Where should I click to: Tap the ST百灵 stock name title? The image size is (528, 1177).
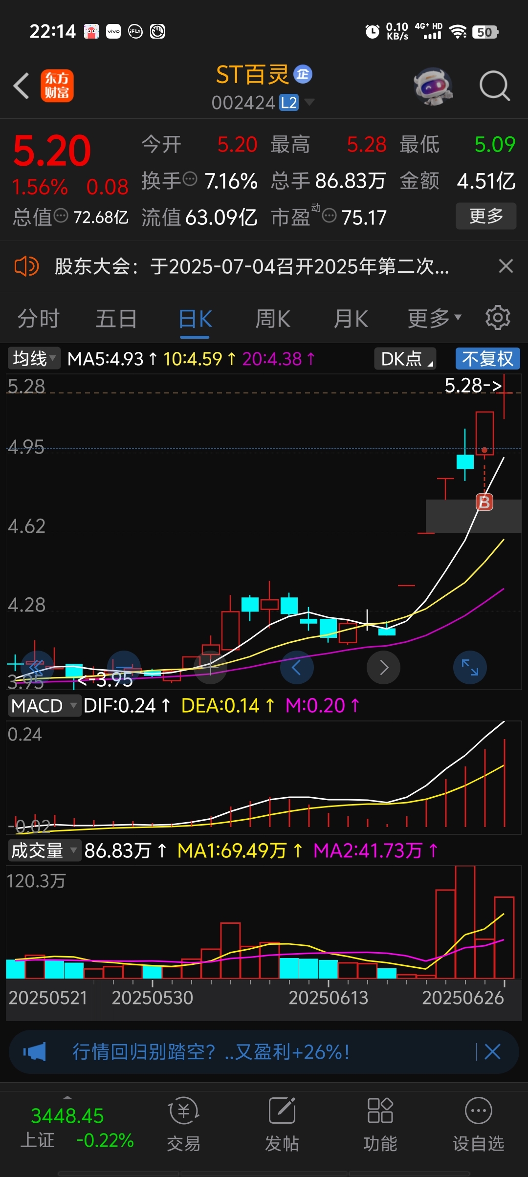pyautogui.click(x=253, y=75)
